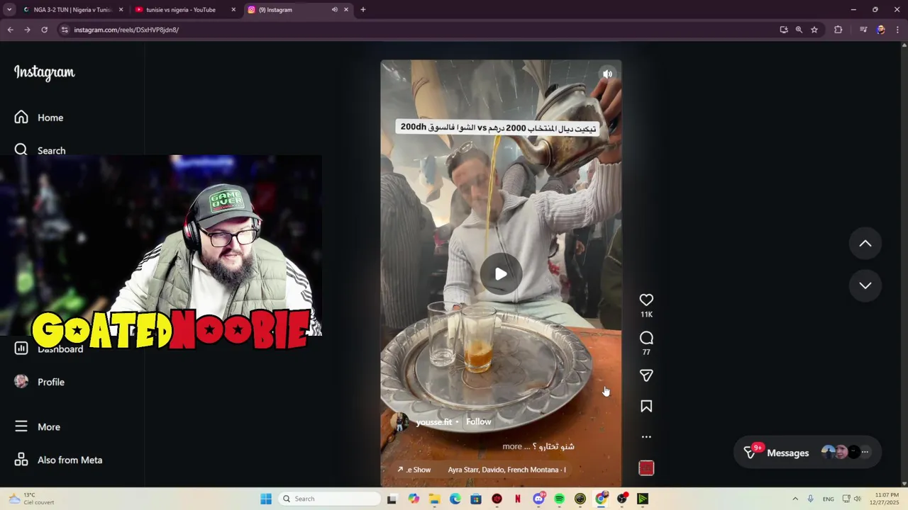Like the reel with the heart icon
The width and height of the screenshot is (908, 510).
click(646, 300)
